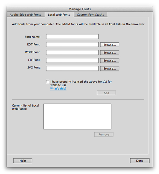Click Done to close the dialog

(140, 161)
